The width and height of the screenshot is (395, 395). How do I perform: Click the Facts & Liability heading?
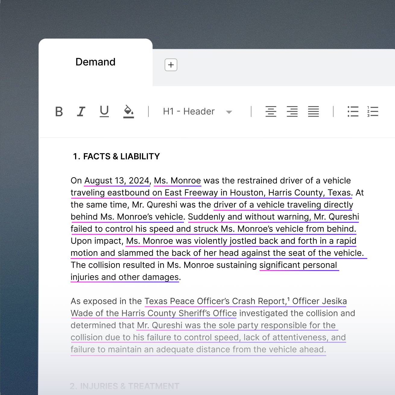(x=116, y=156)
